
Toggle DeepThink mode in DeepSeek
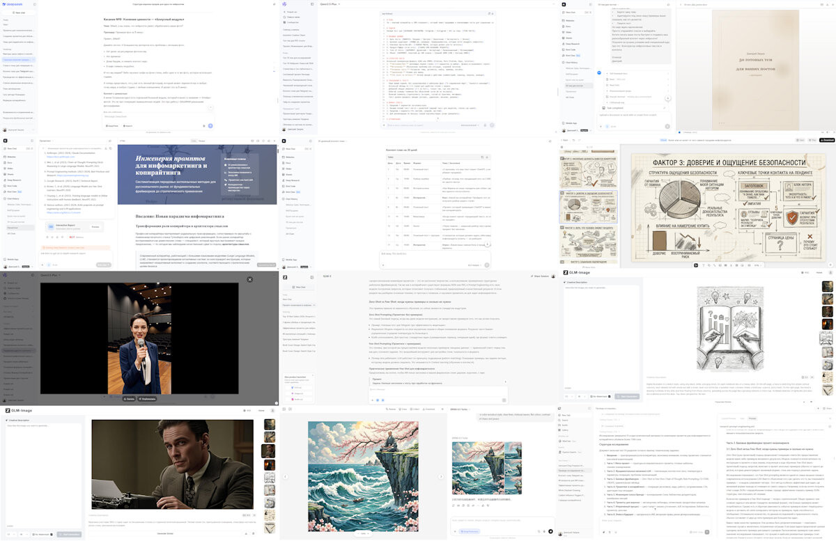tap(111, 126)
